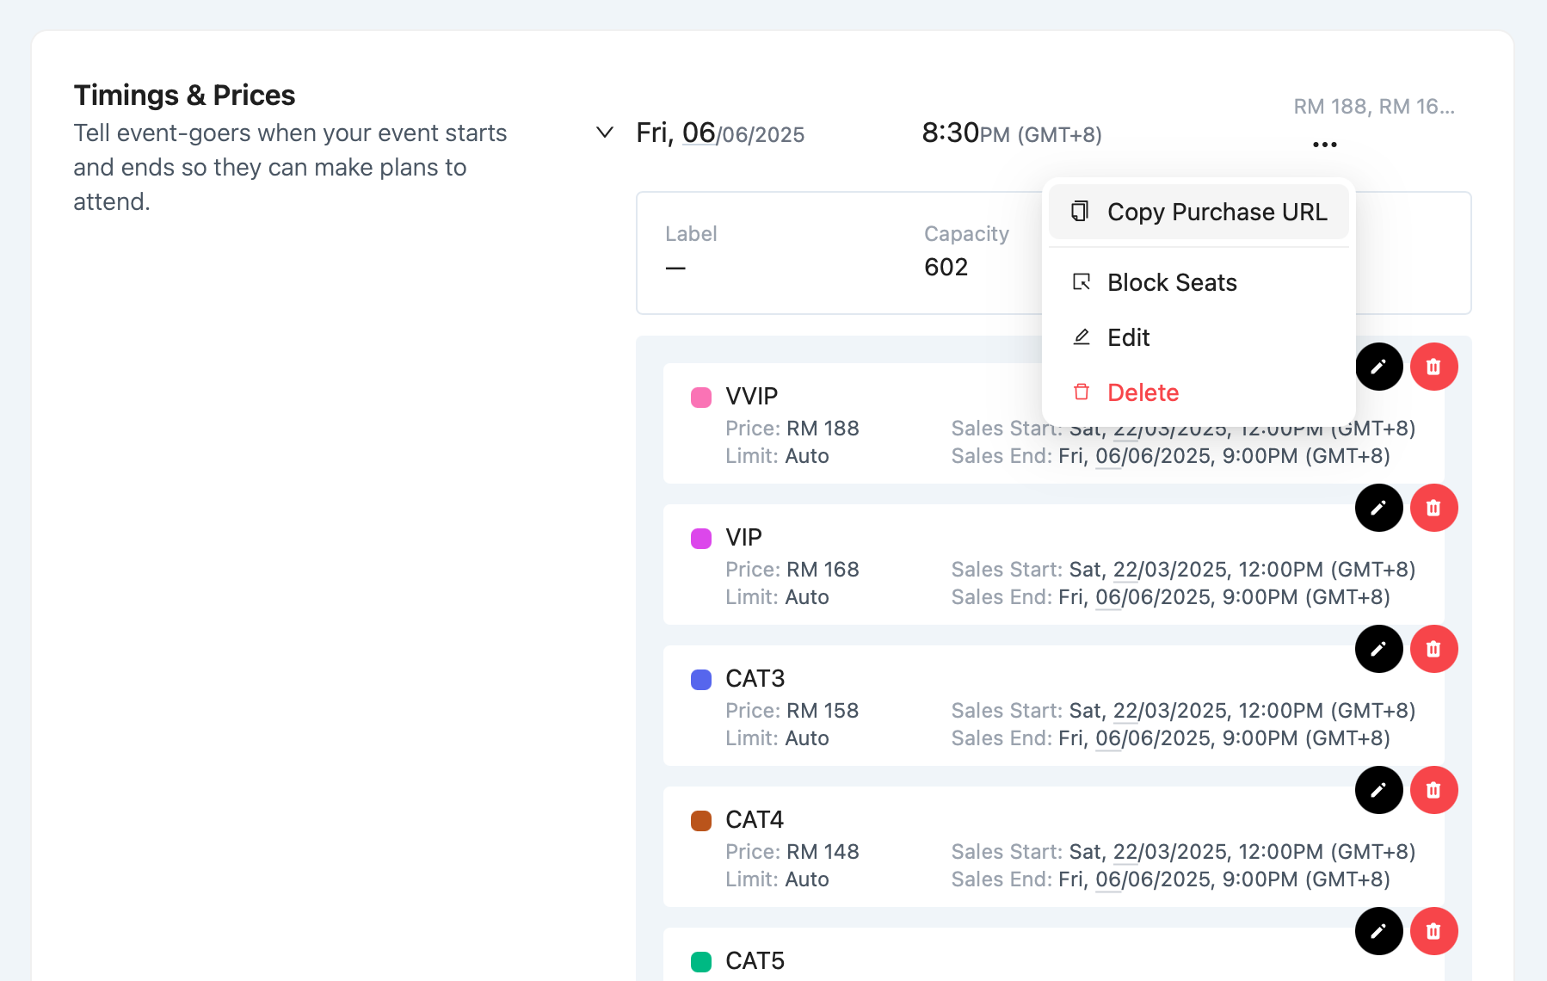
Task: Open the three-dot more options menu
Action: click(x=1324, y=145)
